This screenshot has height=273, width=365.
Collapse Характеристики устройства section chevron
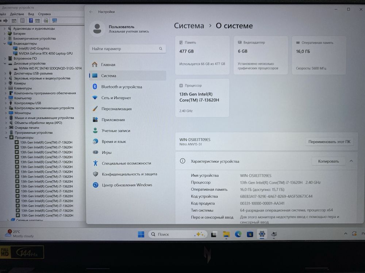coord(351,161)
